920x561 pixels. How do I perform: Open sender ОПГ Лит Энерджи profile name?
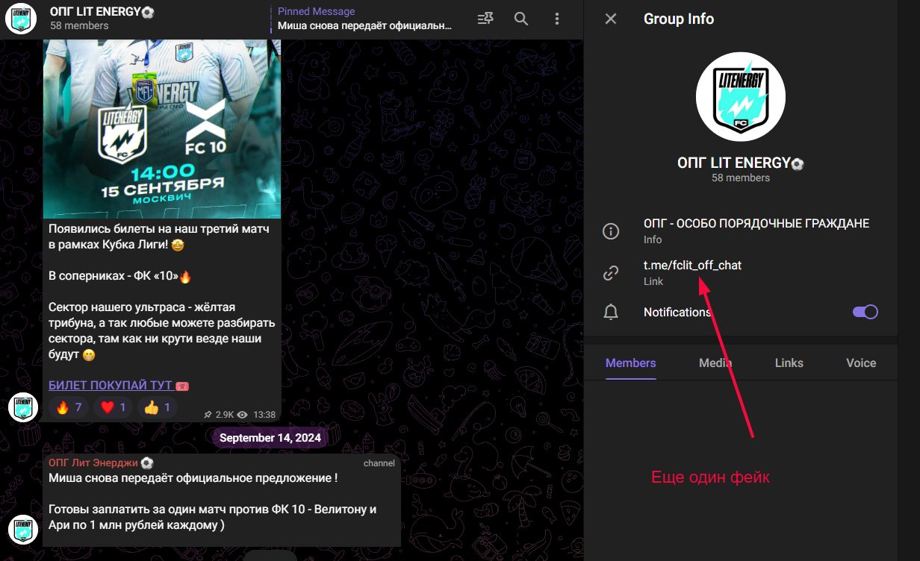(101, 463)
